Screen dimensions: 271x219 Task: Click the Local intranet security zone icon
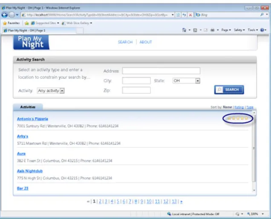click(169, 214)
